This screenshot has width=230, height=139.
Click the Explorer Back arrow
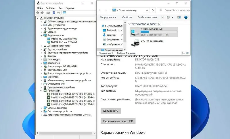coord(100,10)
